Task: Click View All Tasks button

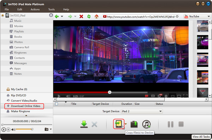Action: point(201,136)
